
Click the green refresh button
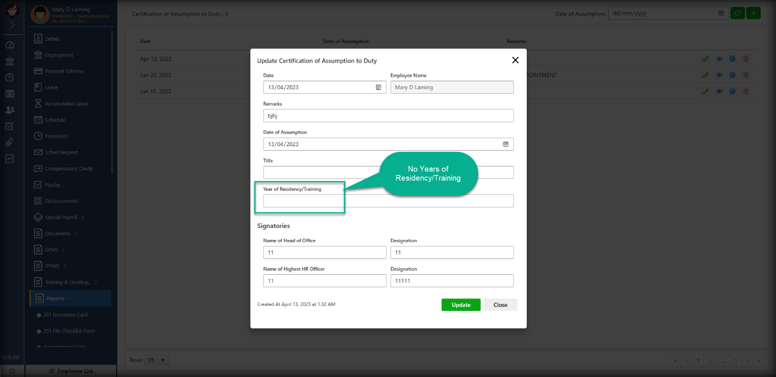click(737, 13)
